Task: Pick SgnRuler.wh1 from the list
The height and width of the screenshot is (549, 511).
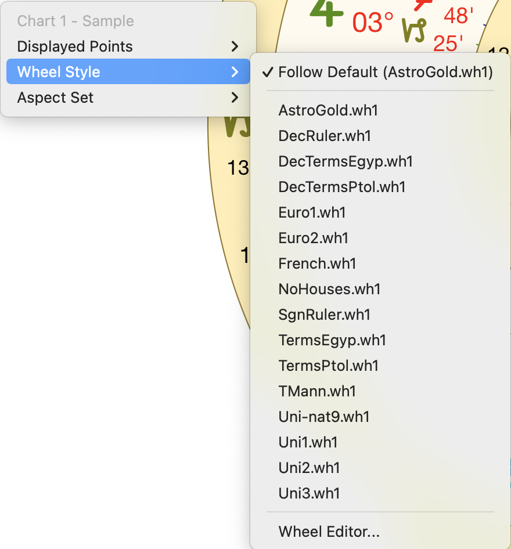Action: [x=324, y=315]
